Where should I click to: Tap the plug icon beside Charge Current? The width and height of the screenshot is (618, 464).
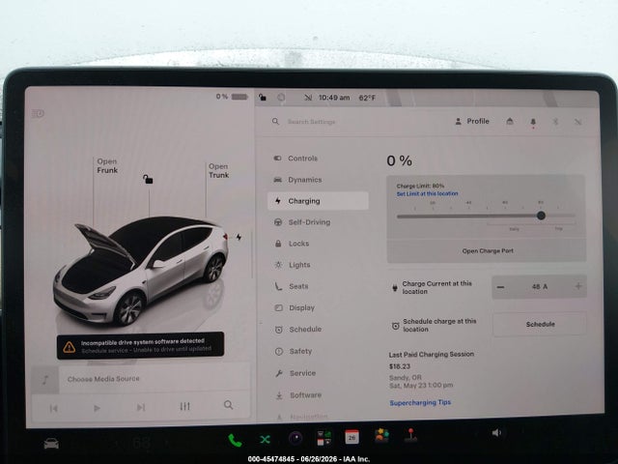point(395,288)
